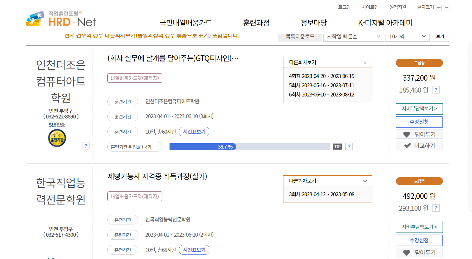Click phone number 032-522-8890
The image size is (472, 259).
[61, 116]
